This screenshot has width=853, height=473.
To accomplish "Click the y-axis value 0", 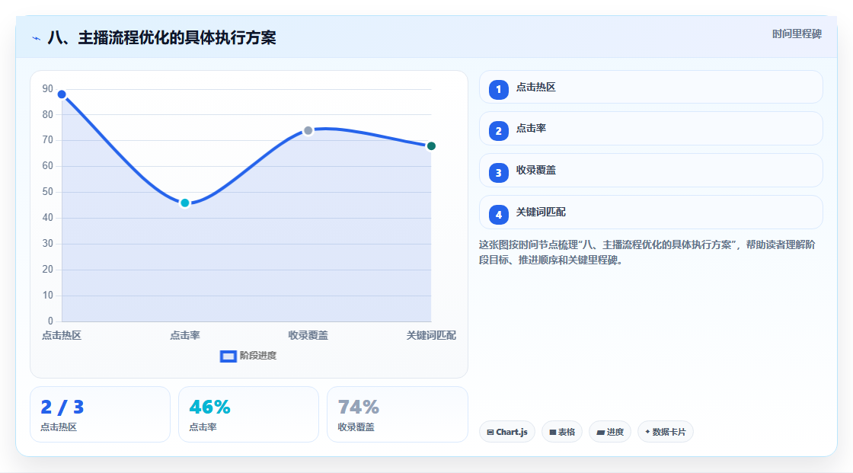I will (x=50, y=321).
